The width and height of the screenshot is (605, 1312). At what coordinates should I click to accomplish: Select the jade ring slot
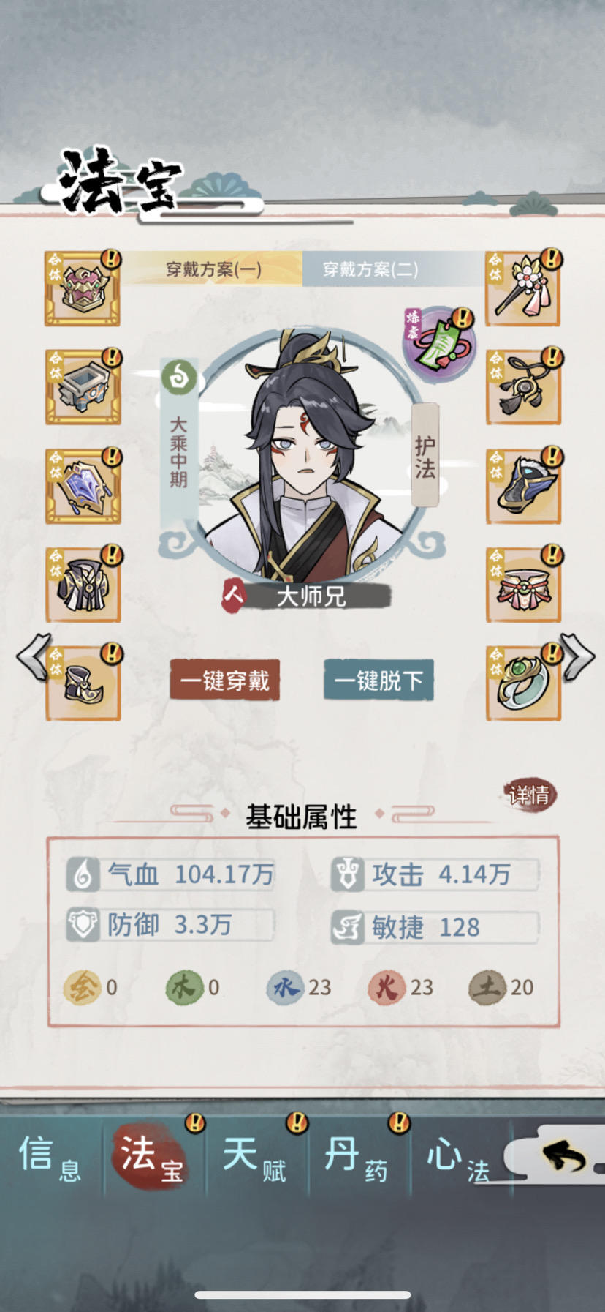click(523, 683)
